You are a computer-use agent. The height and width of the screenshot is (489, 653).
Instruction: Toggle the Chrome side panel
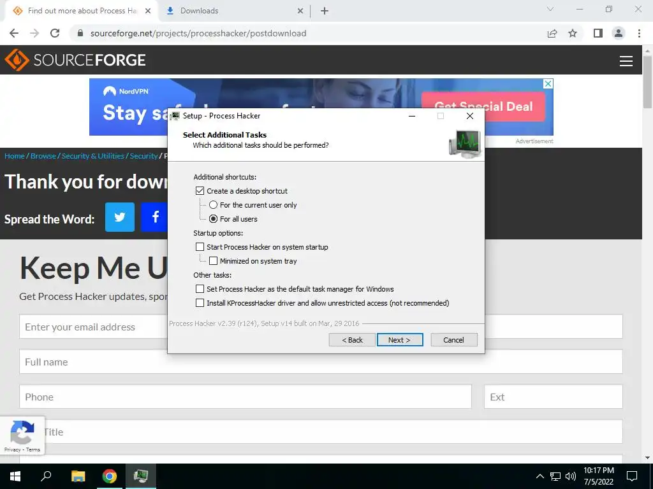click(598, 33)
